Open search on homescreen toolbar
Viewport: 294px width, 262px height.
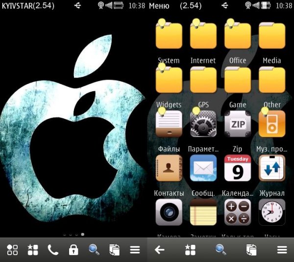[x=94, y=250]
